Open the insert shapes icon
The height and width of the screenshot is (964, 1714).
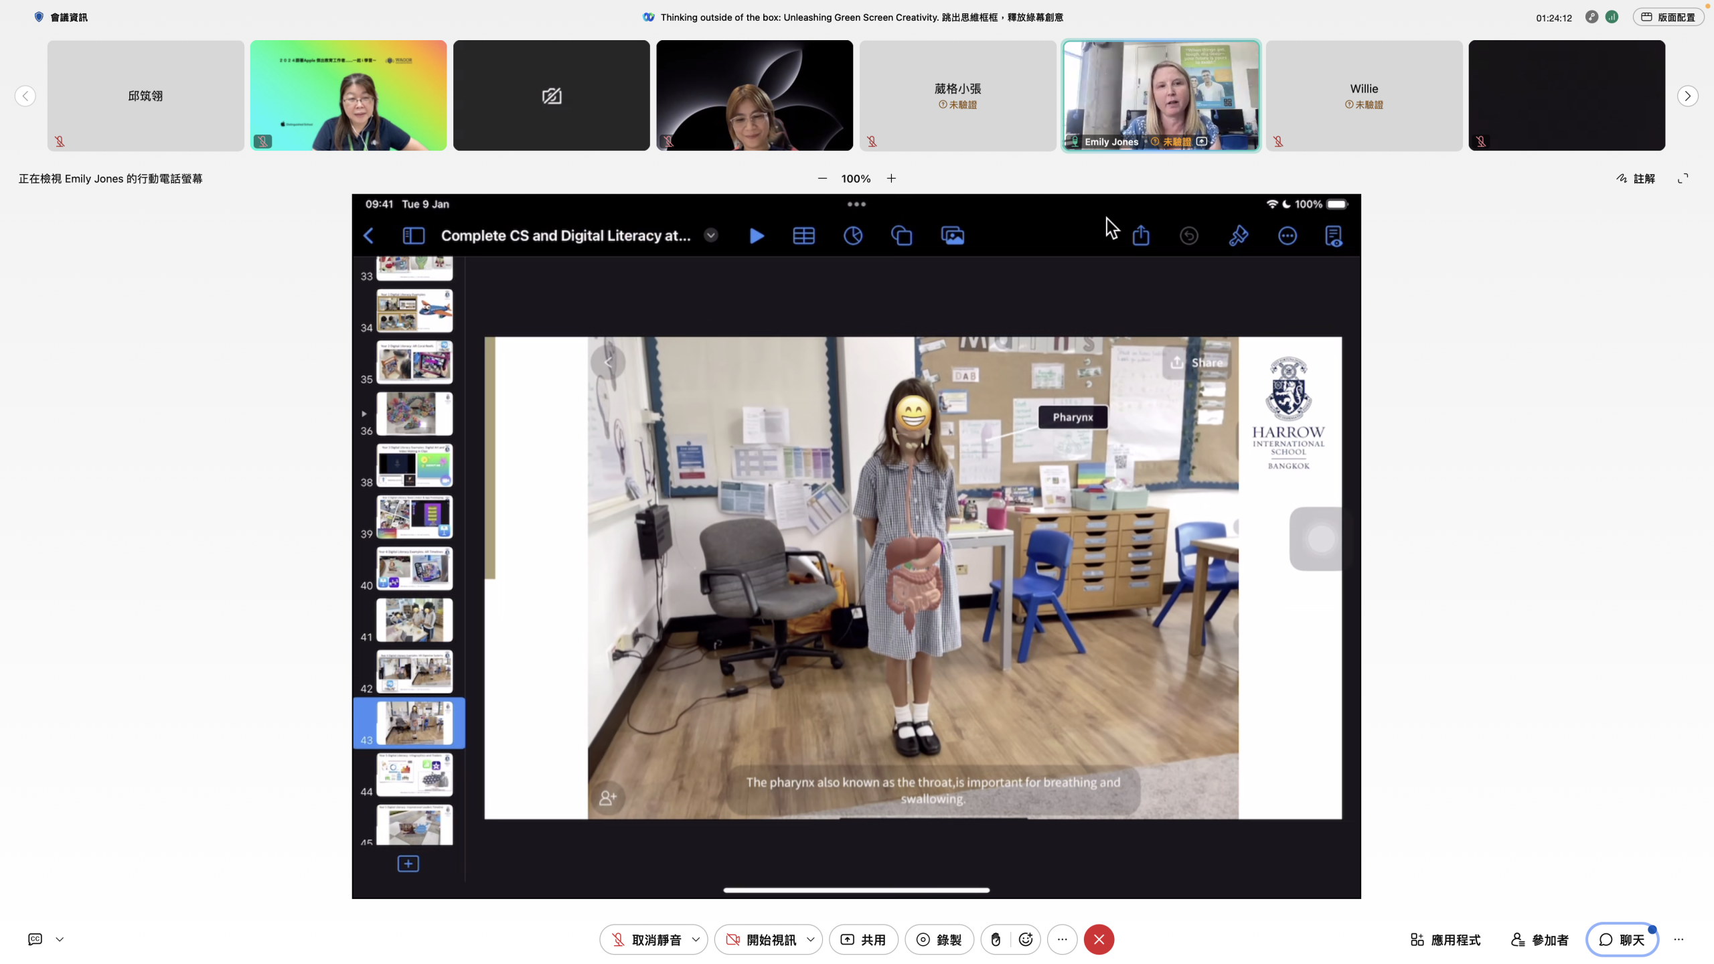[x=902, y=236]
